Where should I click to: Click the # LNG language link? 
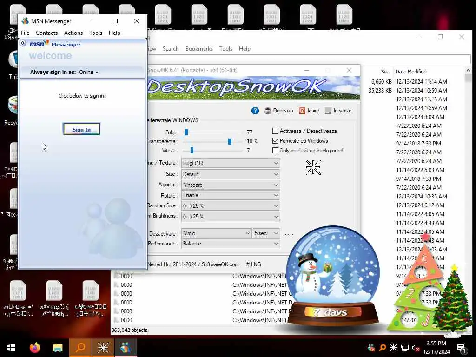pyautogui.click(x=253, y=264)
